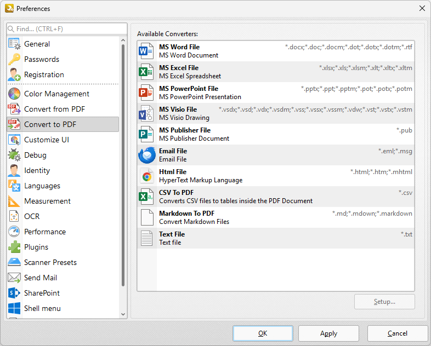The height and width of the screenshot is (346, 431).
Task: Select the Text File converter entry
Action: coord(276,238)
